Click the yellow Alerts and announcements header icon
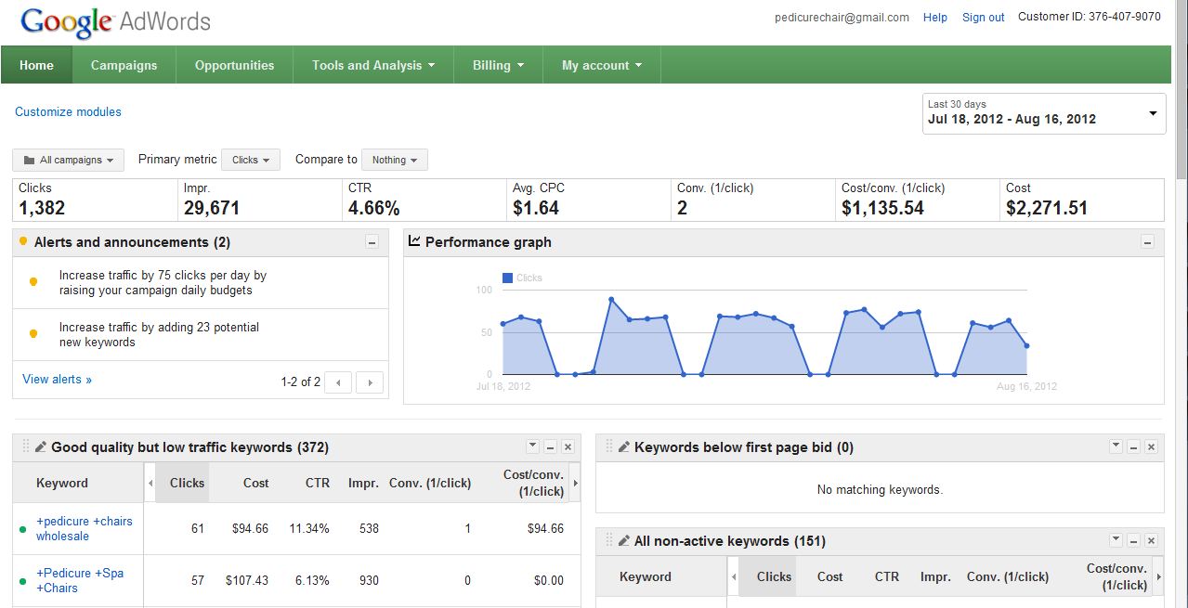Screen dimensions: 1188x608 click(x=23, y=241)
